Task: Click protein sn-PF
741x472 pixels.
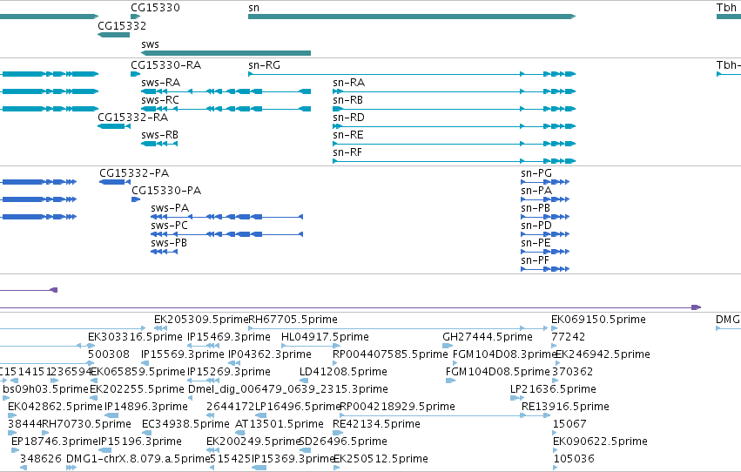Action: click(545, 269)
